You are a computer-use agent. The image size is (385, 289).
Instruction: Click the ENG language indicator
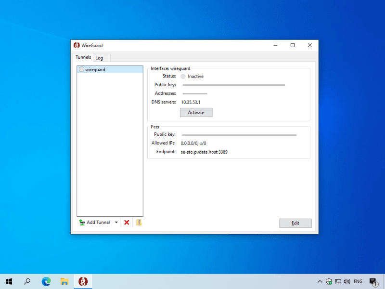pyautogui.click(x=358, y=281)
